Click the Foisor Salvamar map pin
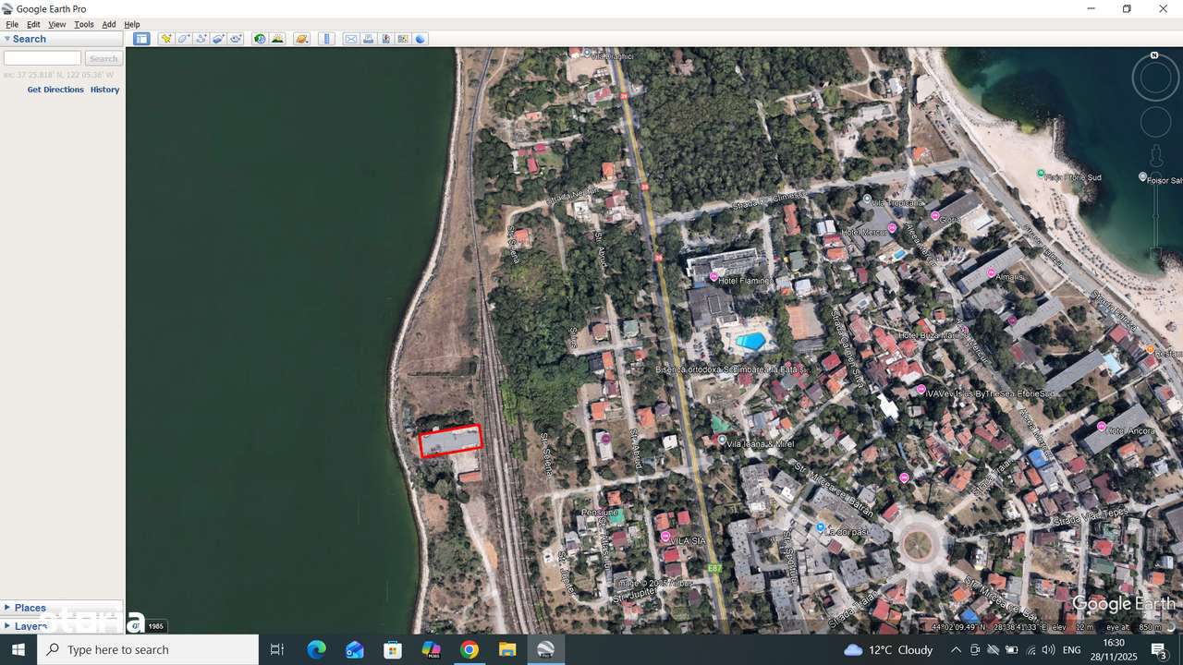The width and height of the screenshot is (1183, 665). point(1142,176)
